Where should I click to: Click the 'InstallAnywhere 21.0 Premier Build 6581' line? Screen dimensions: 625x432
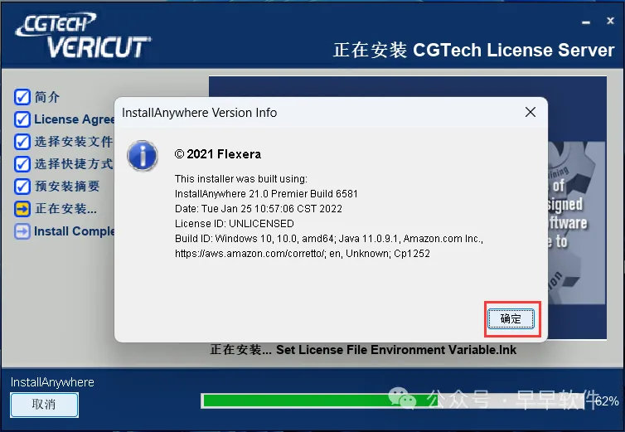(x=266, y=194)
